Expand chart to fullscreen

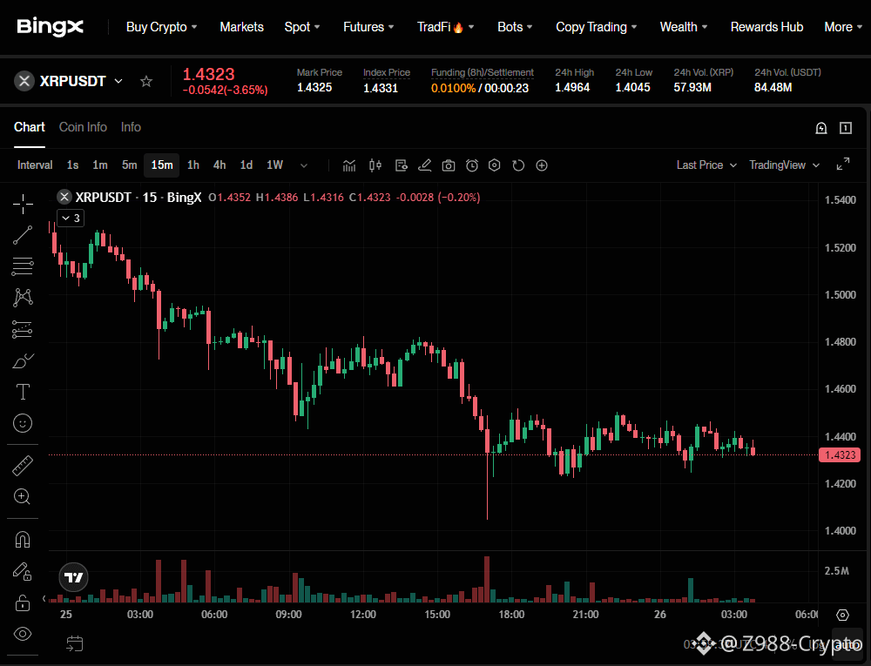point(842,165)
